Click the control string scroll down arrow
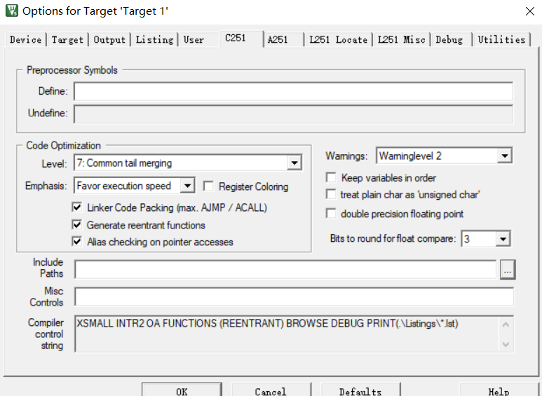542x396 pixels. (x=506, y=344)
